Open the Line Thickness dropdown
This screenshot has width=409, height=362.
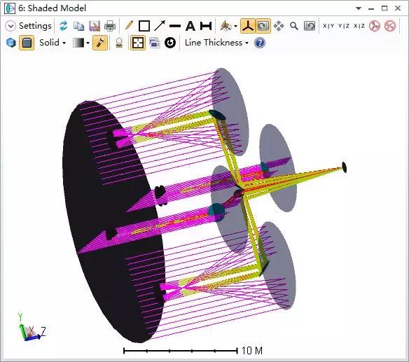click(216, 43)
